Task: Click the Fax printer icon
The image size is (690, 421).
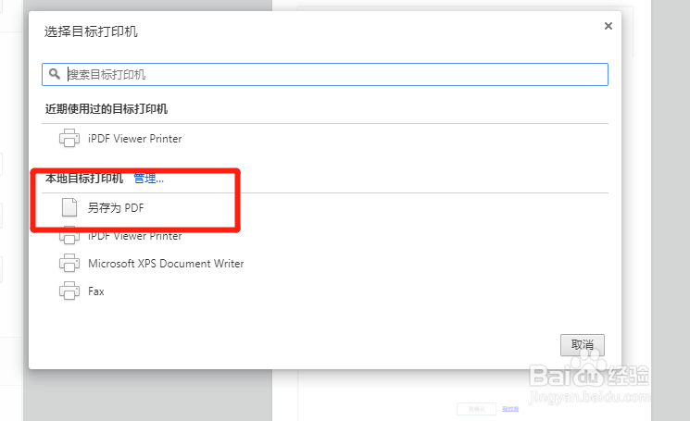Action: click(69, 291)
